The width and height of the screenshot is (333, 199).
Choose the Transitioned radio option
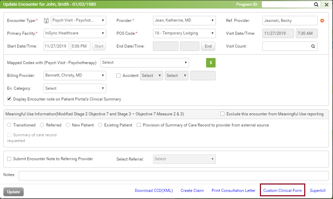pyautogui.click(x=9, y=125)
